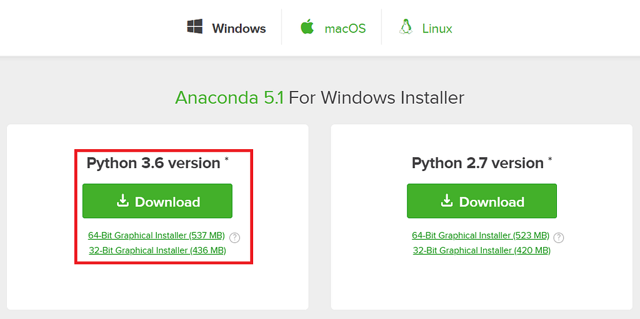Screen dimensions: 640x319
Task: Click the Windows logo icon
Action: click(x=195, y=27)
